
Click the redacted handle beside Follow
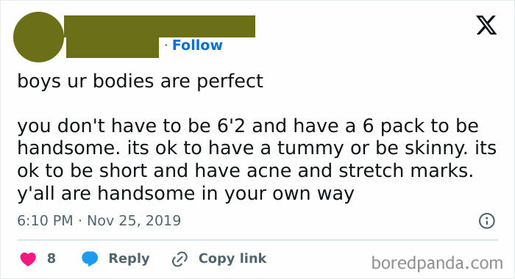pos(113,47)
